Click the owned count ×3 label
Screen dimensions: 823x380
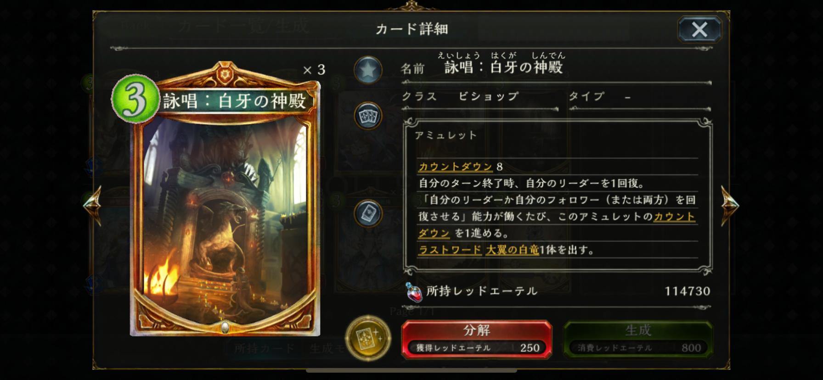[314, 70]
